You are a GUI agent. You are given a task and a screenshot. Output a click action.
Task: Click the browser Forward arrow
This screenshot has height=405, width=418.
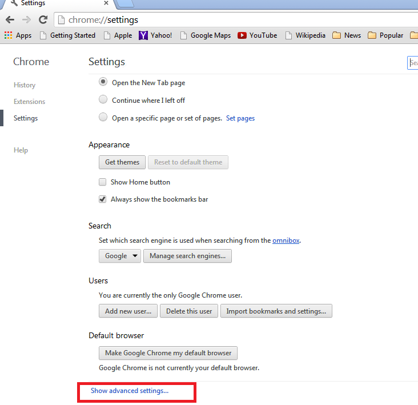[26, 20]
